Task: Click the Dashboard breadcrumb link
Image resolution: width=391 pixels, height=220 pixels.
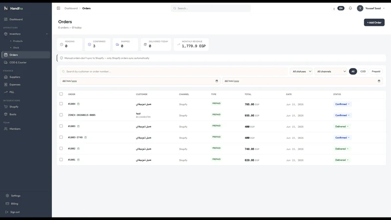Action: click(71, 8)
